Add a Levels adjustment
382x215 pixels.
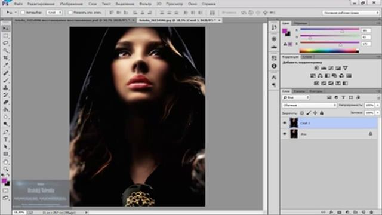pos(324,68)
